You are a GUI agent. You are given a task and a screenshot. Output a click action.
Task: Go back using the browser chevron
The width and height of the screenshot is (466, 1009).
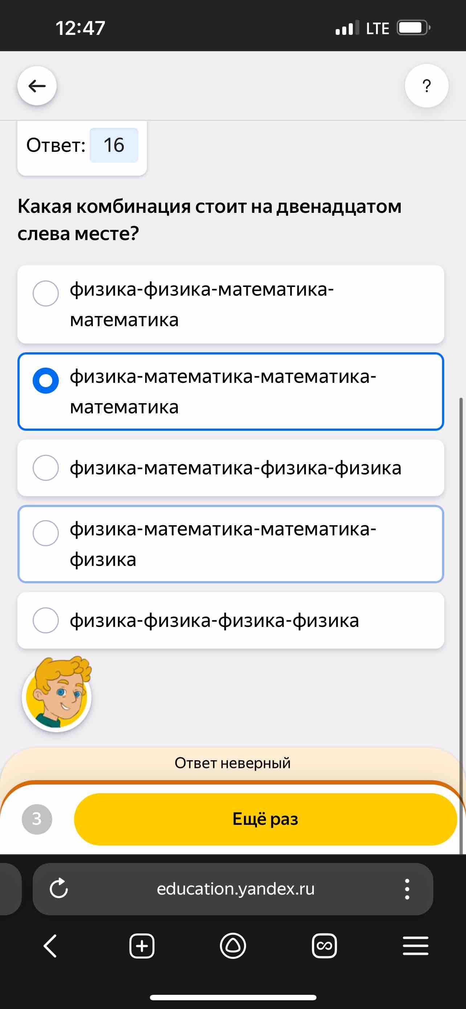tap(50, 946)
